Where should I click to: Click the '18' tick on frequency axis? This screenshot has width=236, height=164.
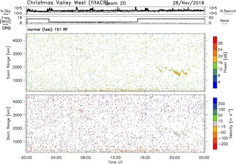(20, 18)
